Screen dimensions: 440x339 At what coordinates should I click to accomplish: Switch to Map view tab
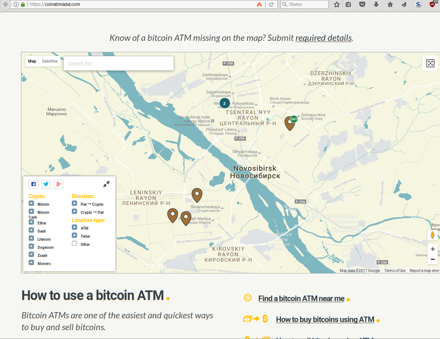(32, 61)
